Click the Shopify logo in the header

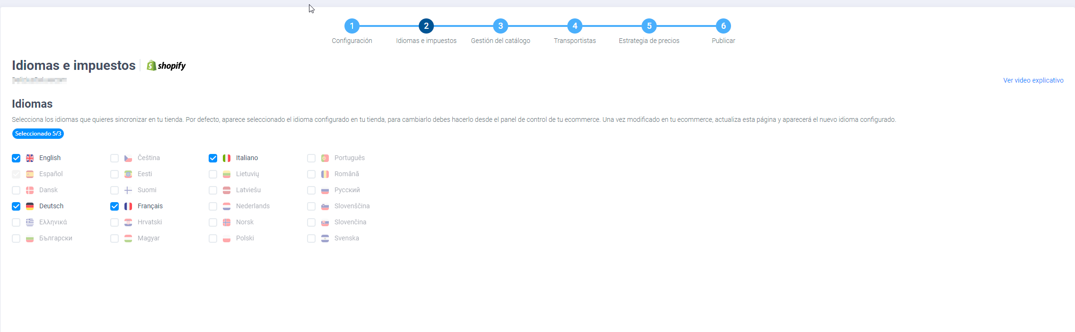(166, 66)
